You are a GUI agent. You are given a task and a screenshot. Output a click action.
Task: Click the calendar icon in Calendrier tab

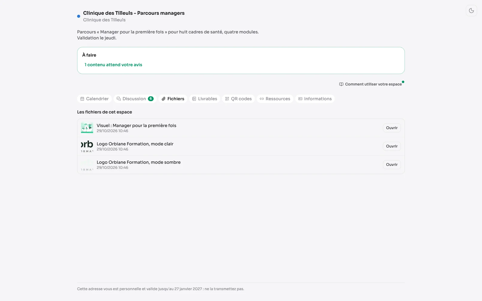pyautogui.click(x=82, y=99)
